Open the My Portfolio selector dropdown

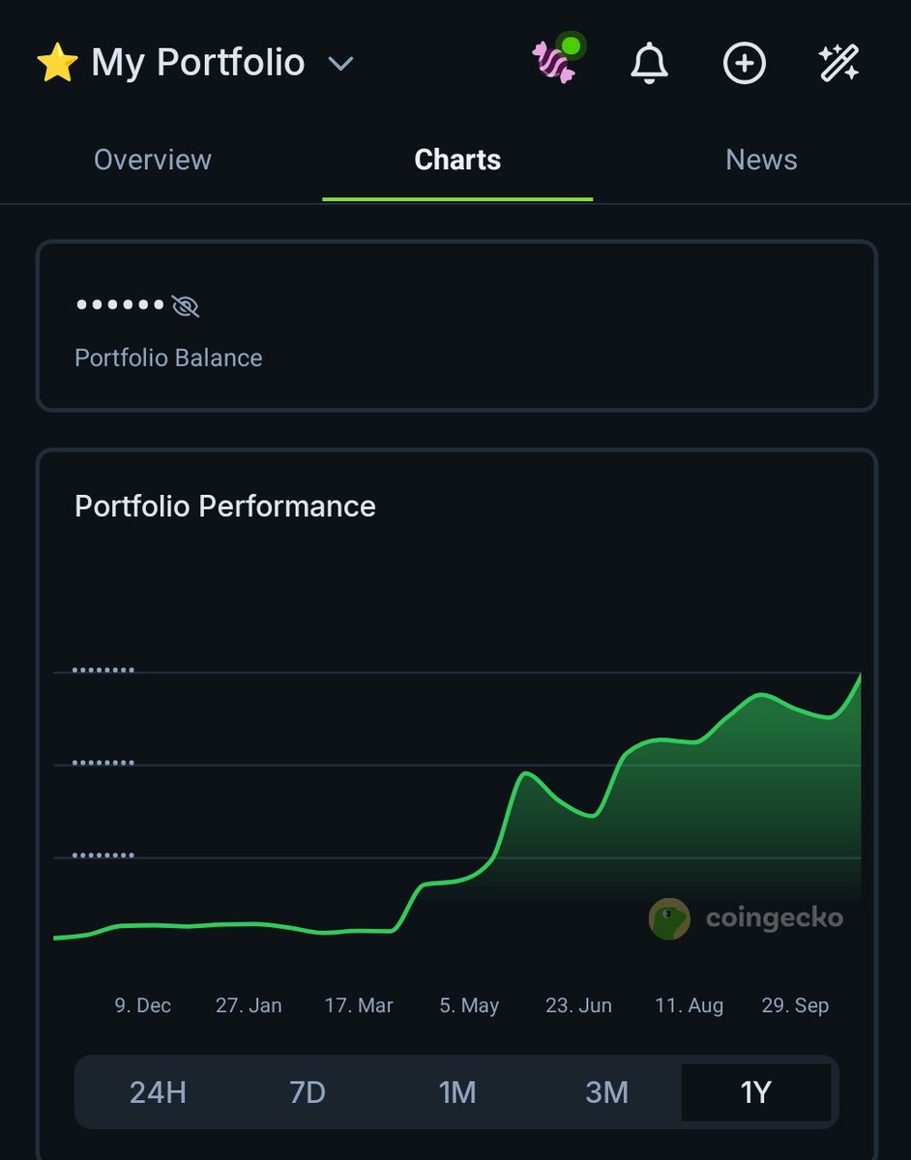click(197, 62)
